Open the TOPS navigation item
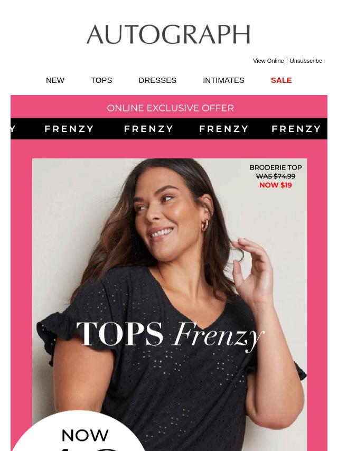338x451 pixels. [x=101, y=80]
